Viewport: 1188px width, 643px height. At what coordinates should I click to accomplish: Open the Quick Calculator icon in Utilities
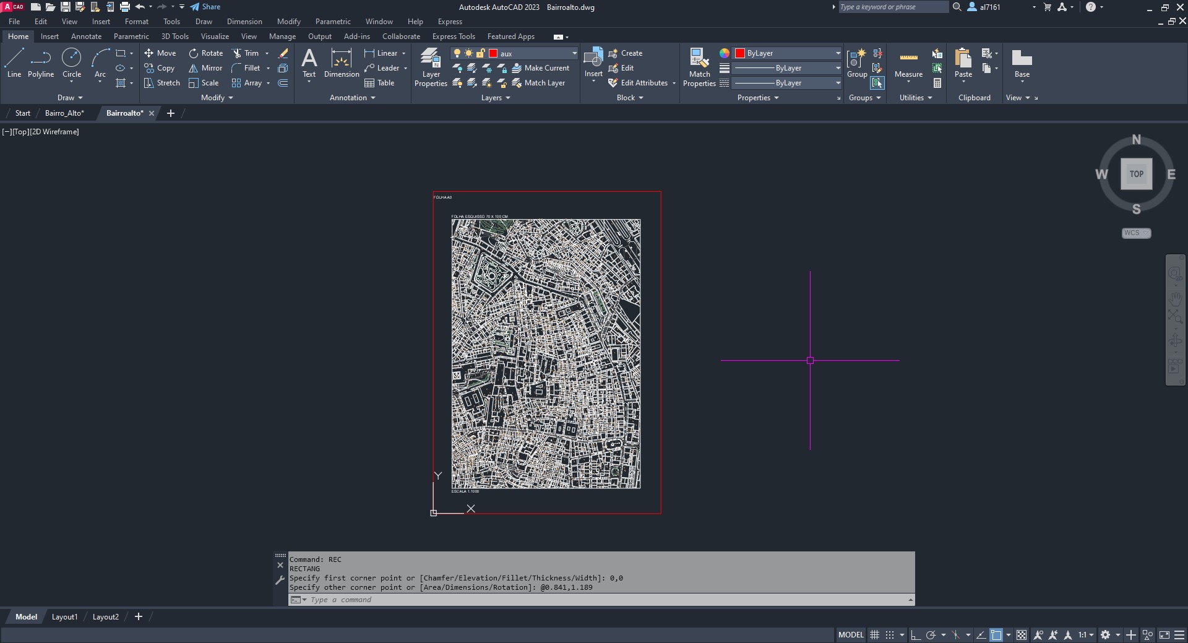pos(937,83)
